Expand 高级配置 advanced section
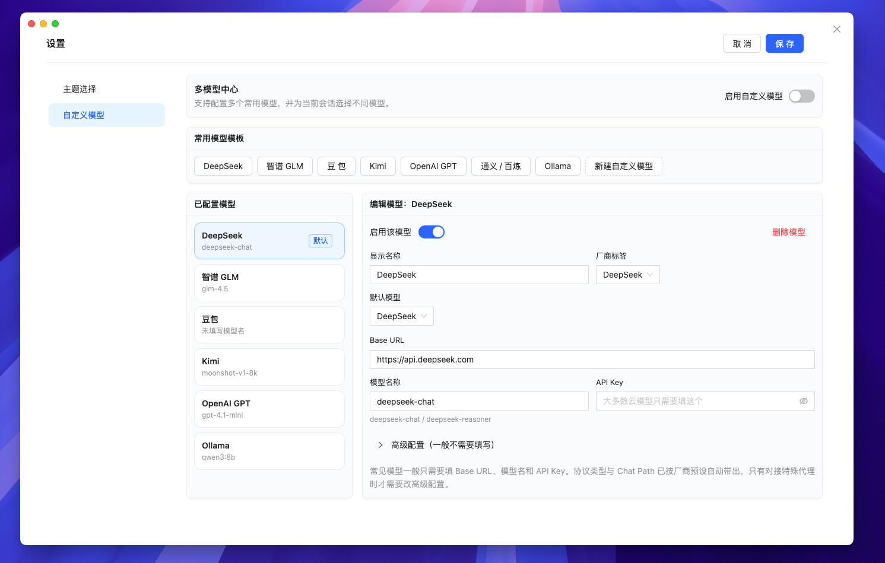 pos(436,445)
